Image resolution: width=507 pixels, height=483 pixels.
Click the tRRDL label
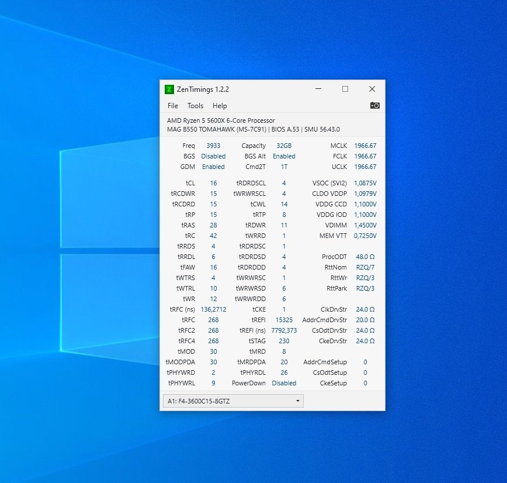186,257
